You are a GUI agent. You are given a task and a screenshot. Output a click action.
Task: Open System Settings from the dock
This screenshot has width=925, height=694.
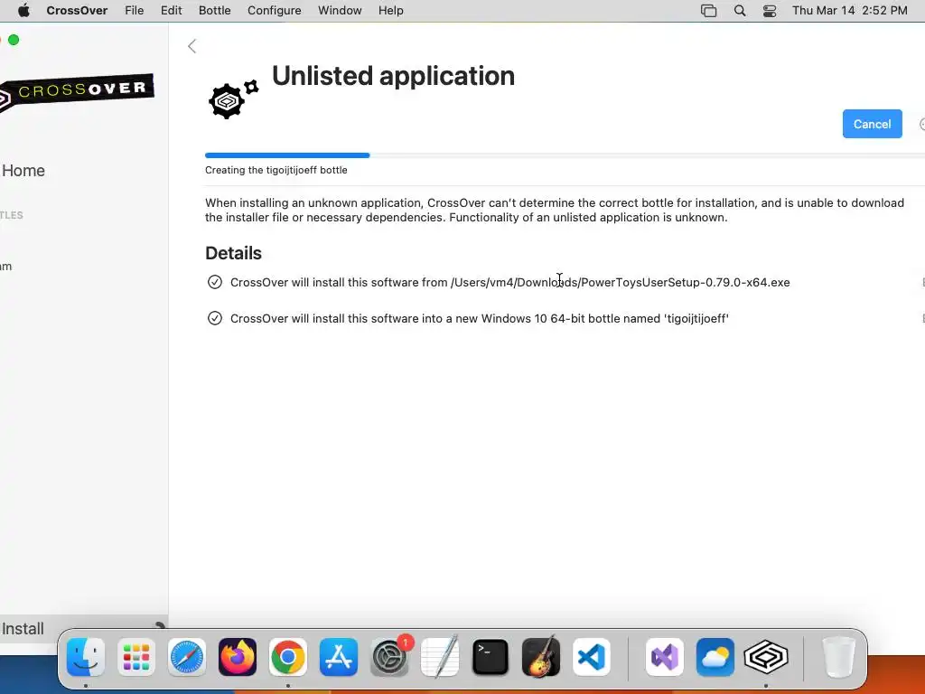[389, 657]
